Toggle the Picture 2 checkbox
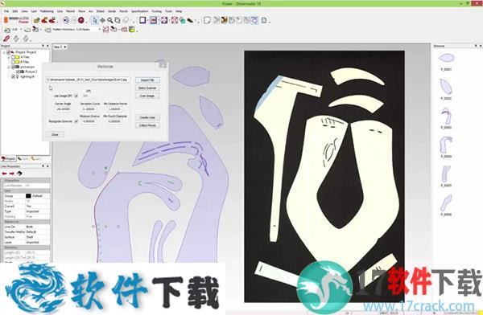483x315 pixels. 18,72
